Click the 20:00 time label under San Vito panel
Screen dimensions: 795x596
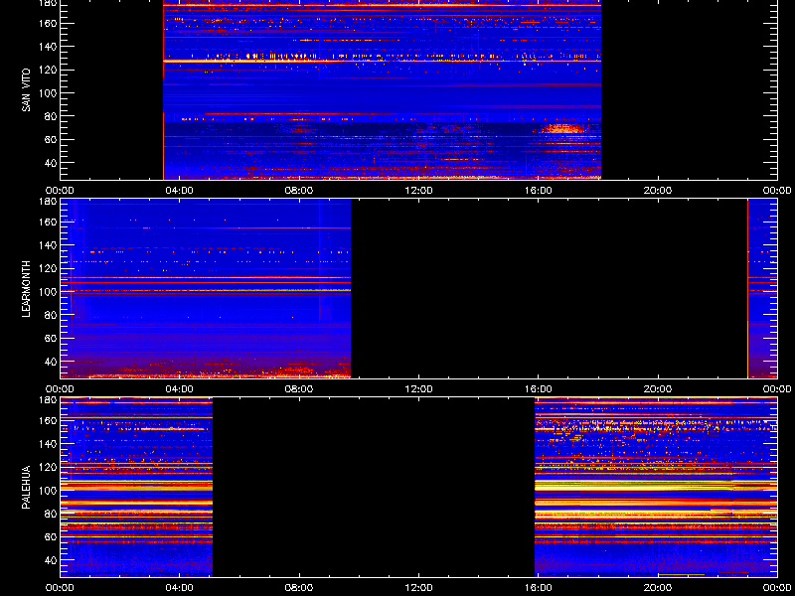(x=658, y=191)
